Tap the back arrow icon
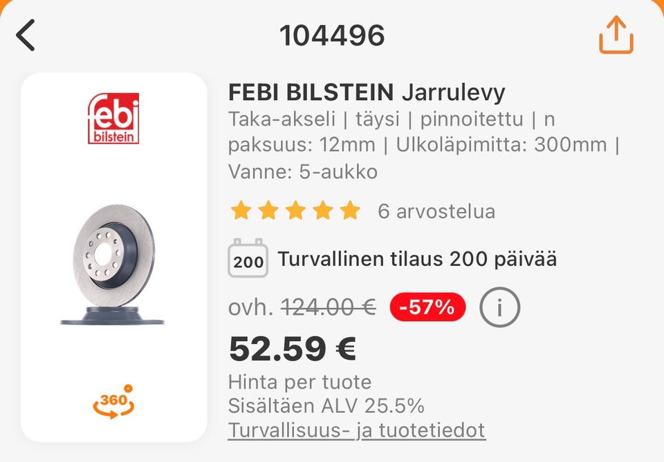The width and height of the screenshot is (664, 462). [x=26, y=35]
